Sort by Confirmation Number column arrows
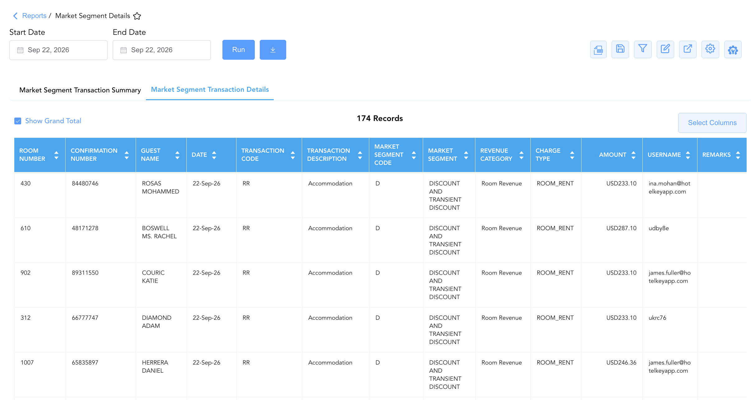This screenshot has width=751, height=400. pos(127,155)
